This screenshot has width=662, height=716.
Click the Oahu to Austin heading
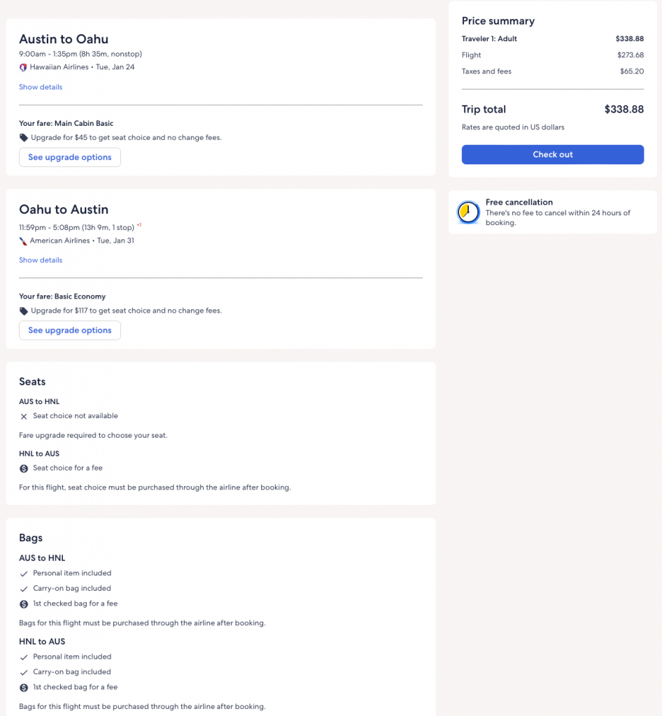(64, 210)
